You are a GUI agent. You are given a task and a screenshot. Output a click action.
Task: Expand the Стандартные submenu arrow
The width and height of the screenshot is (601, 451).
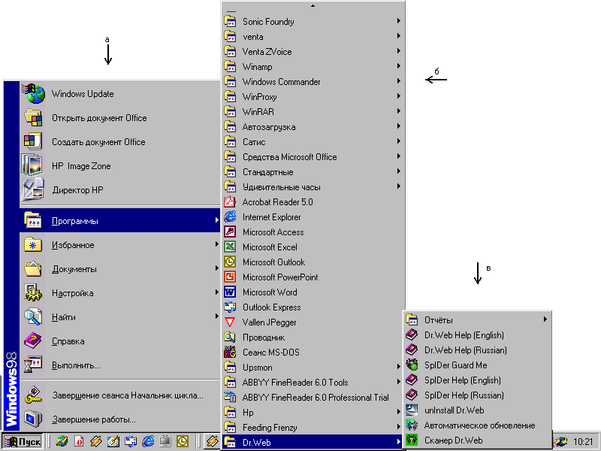coord(399,171)
